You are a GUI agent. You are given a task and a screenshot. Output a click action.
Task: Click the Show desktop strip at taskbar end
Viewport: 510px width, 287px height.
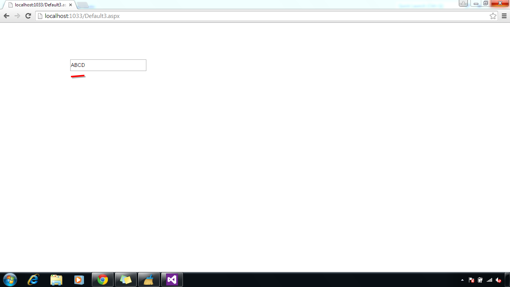click(x=507, y=280)
